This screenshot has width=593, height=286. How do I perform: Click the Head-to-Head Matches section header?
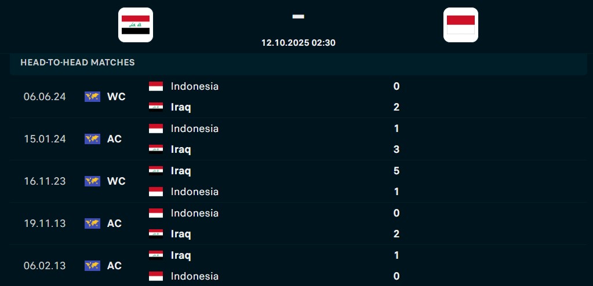[78, 63]
